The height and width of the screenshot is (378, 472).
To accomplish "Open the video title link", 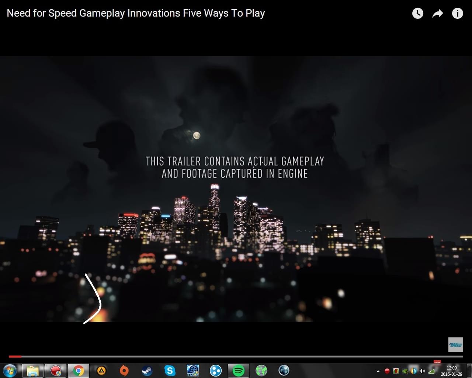I will tap(136, 13).
